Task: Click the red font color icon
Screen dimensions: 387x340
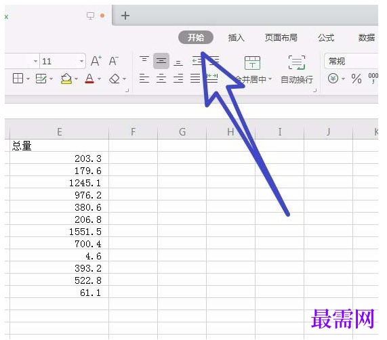Action: pos(89,79)
